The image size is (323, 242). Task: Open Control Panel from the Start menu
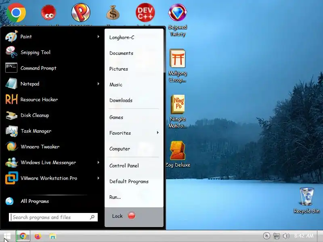click(x=124, y=165)
